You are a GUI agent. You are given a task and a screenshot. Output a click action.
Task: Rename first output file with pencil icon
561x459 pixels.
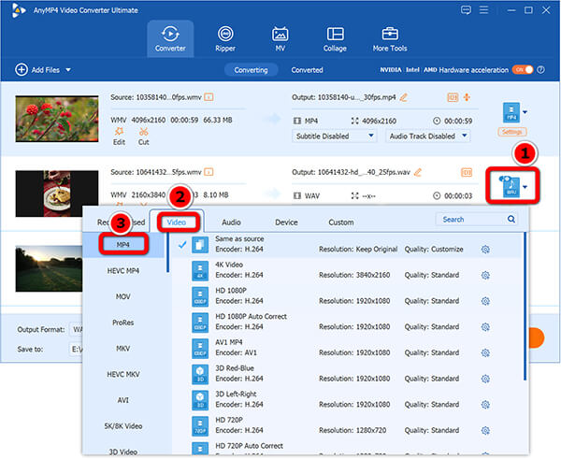404,97
